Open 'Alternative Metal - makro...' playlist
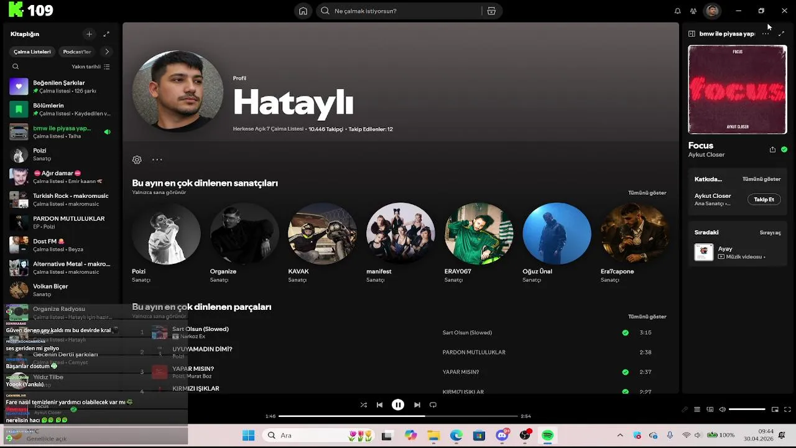Screen dimensions: 796x448 point(60,268)
